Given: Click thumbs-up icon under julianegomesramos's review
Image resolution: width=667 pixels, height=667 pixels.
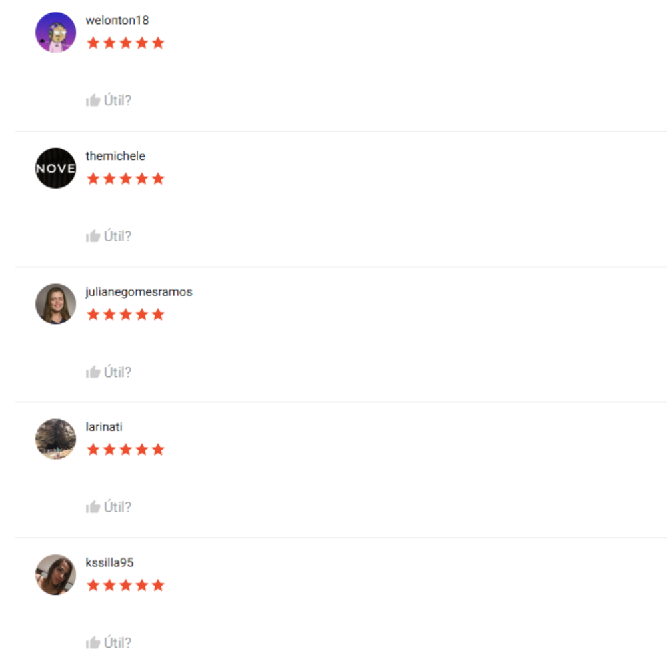Looking at the screenshot, I should [93, 372].
